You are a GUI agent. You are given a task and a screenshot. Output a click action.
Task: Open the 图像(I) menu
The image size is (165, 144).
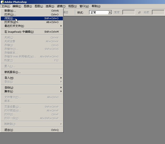click(28, 6)
